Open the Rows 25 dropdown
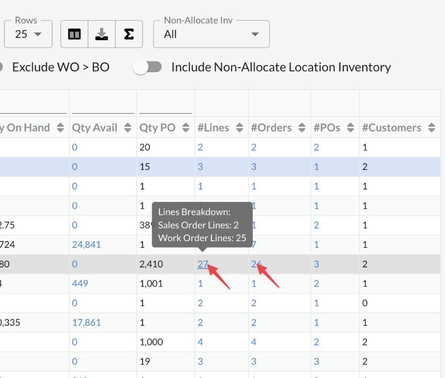 click(28, 34)
